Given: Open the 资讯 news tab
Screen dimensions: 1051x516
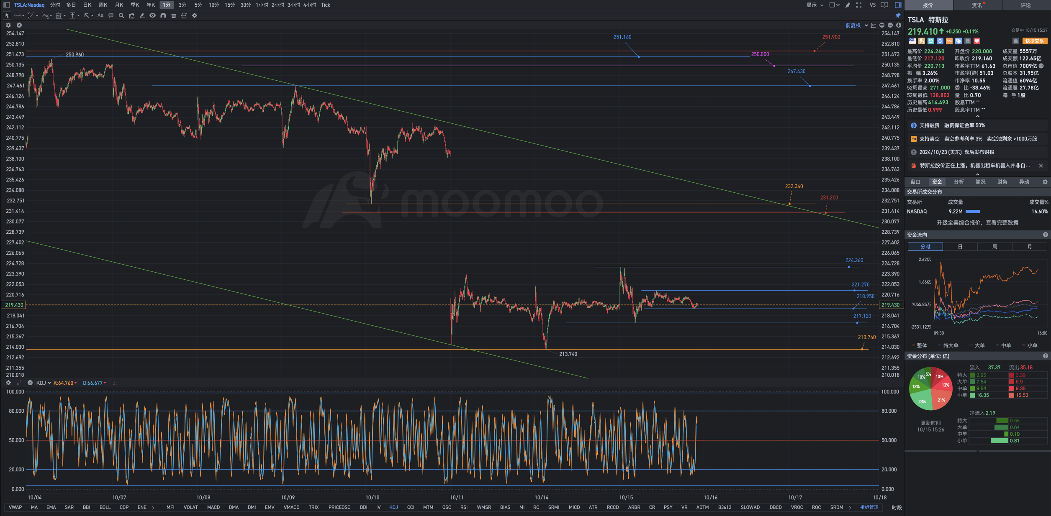Looking at the screenshot, I should tap(977, 5).
